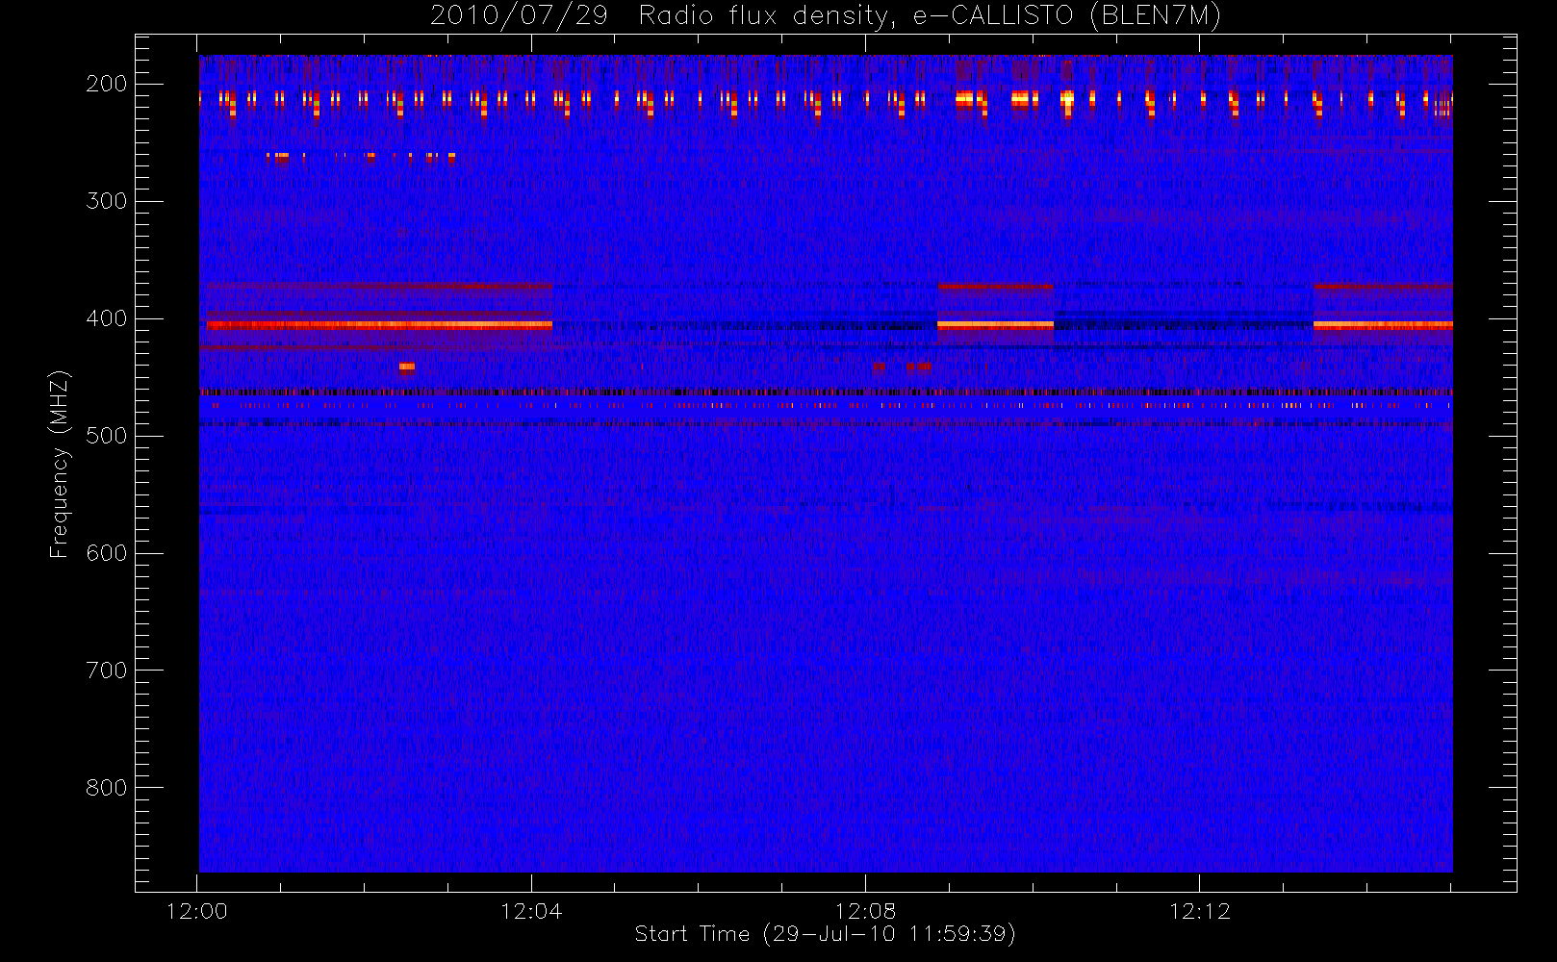The height and width of the screenshot is (962, 1557).
Task: Click the 500 frequency tick label
Action: click(106, 436)
